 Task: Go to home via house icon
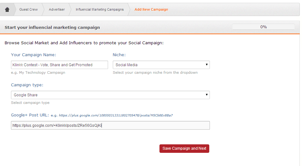[x=7, y=9]
